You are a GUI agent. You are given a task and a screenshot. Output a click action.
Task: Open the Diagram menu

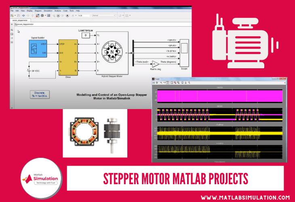click(x=38, y=11)
